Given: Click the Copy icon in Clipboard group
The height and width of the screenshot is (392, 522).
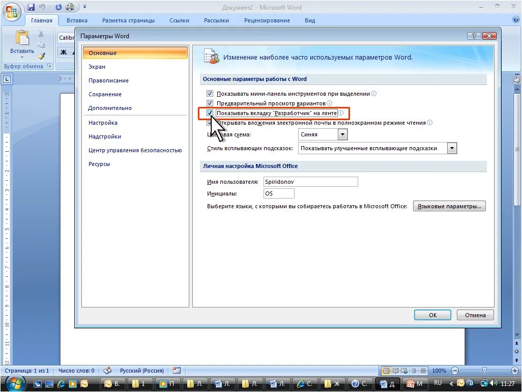Looking at the screenshot, I should [x=41, y=44].
